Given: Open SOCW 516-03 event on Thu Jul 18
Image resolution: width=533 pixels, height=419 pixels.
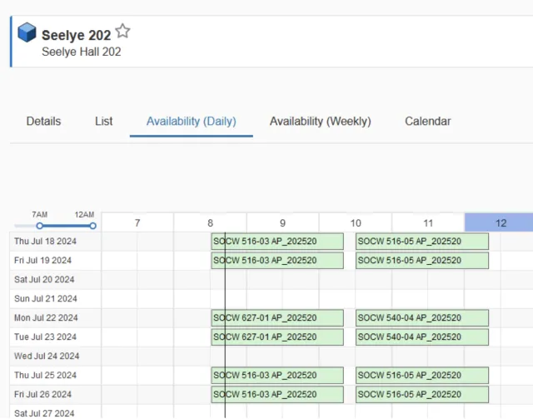Looking at the screenshot, I should pos(277,242).
